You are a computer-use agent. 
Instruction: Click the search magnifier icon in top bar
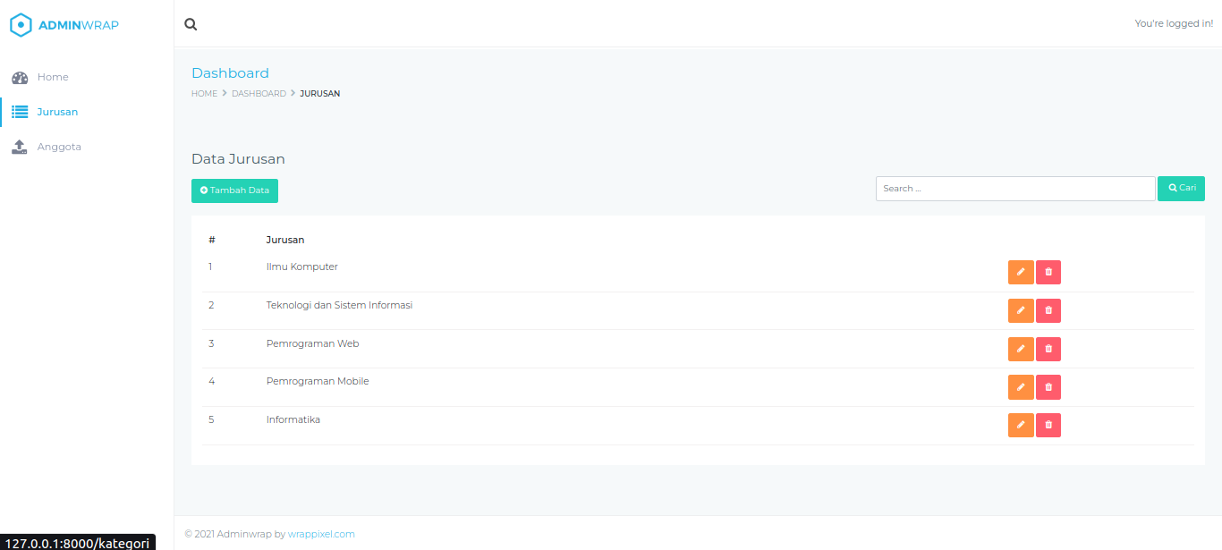point(191,24)
